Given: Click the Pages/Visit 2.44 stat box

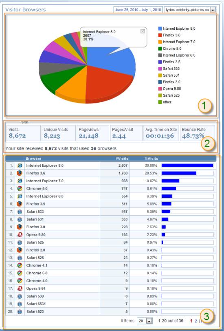Looking at the screenshot, I should coord(126,133).
